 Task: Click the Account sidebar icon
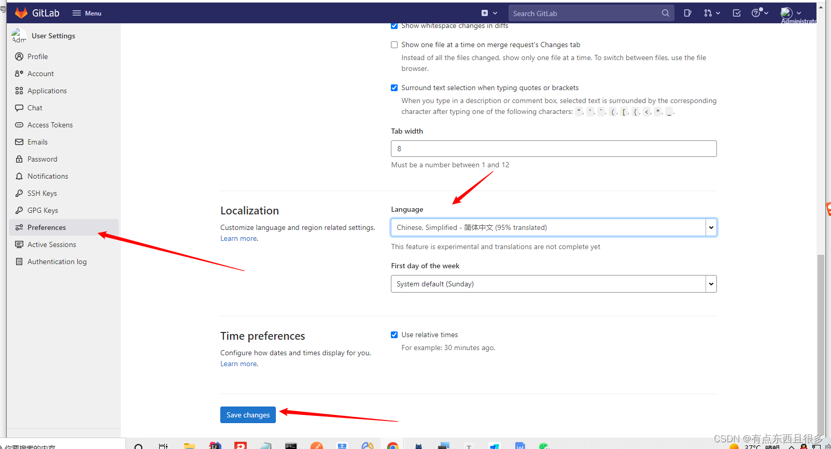coord(19,74)
